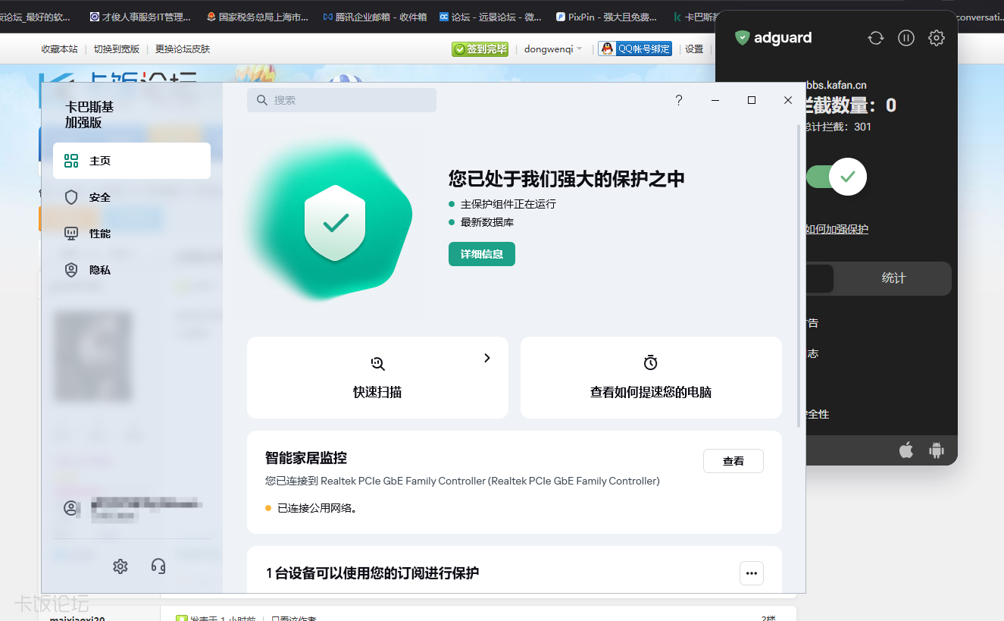Expand the 快速扫描 card chevron
Image resolution: width=1004 pixels, height=621 pixels.
click(x=486, y=357)
